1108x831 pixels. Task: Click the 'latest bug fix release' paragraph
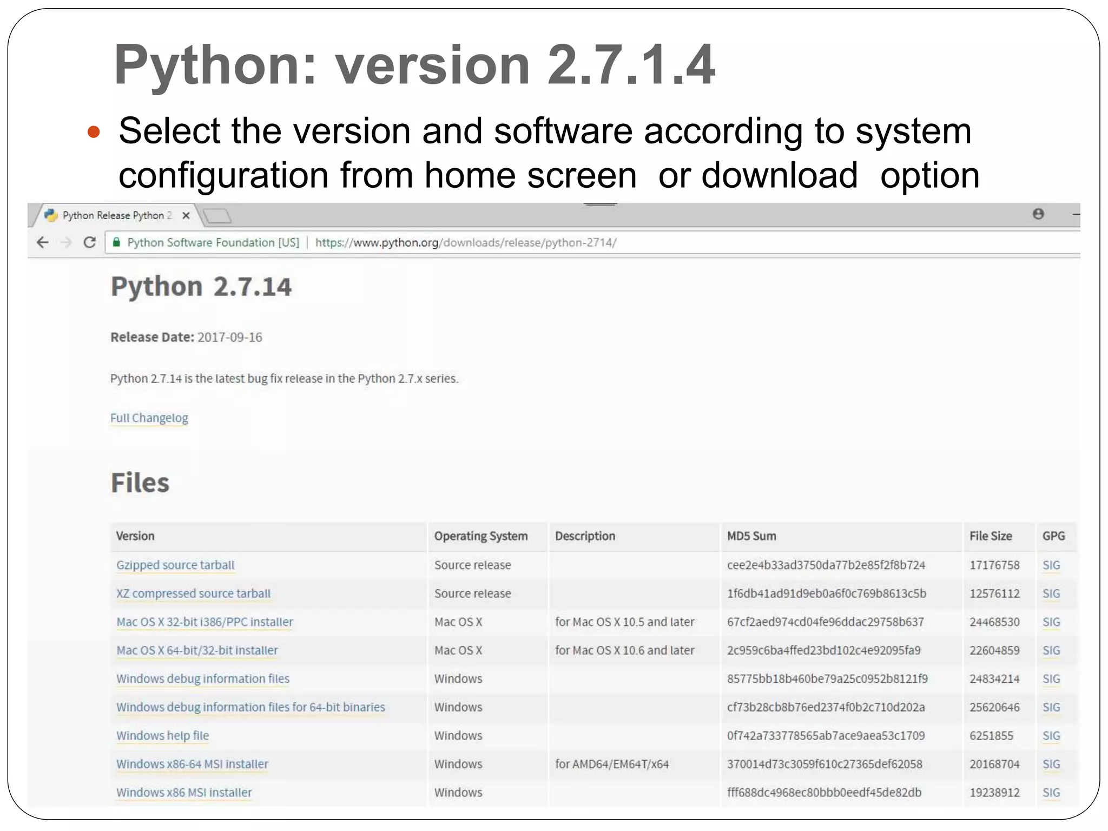[x=284, y=379]
